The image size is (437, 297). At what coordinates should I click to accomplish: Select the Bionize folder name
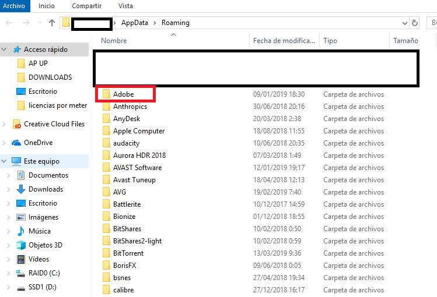(x=124, y=217)
